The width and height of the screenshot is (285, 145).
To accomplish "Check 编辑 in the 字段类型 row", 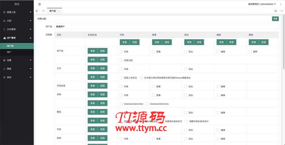I will pos(218,87).
